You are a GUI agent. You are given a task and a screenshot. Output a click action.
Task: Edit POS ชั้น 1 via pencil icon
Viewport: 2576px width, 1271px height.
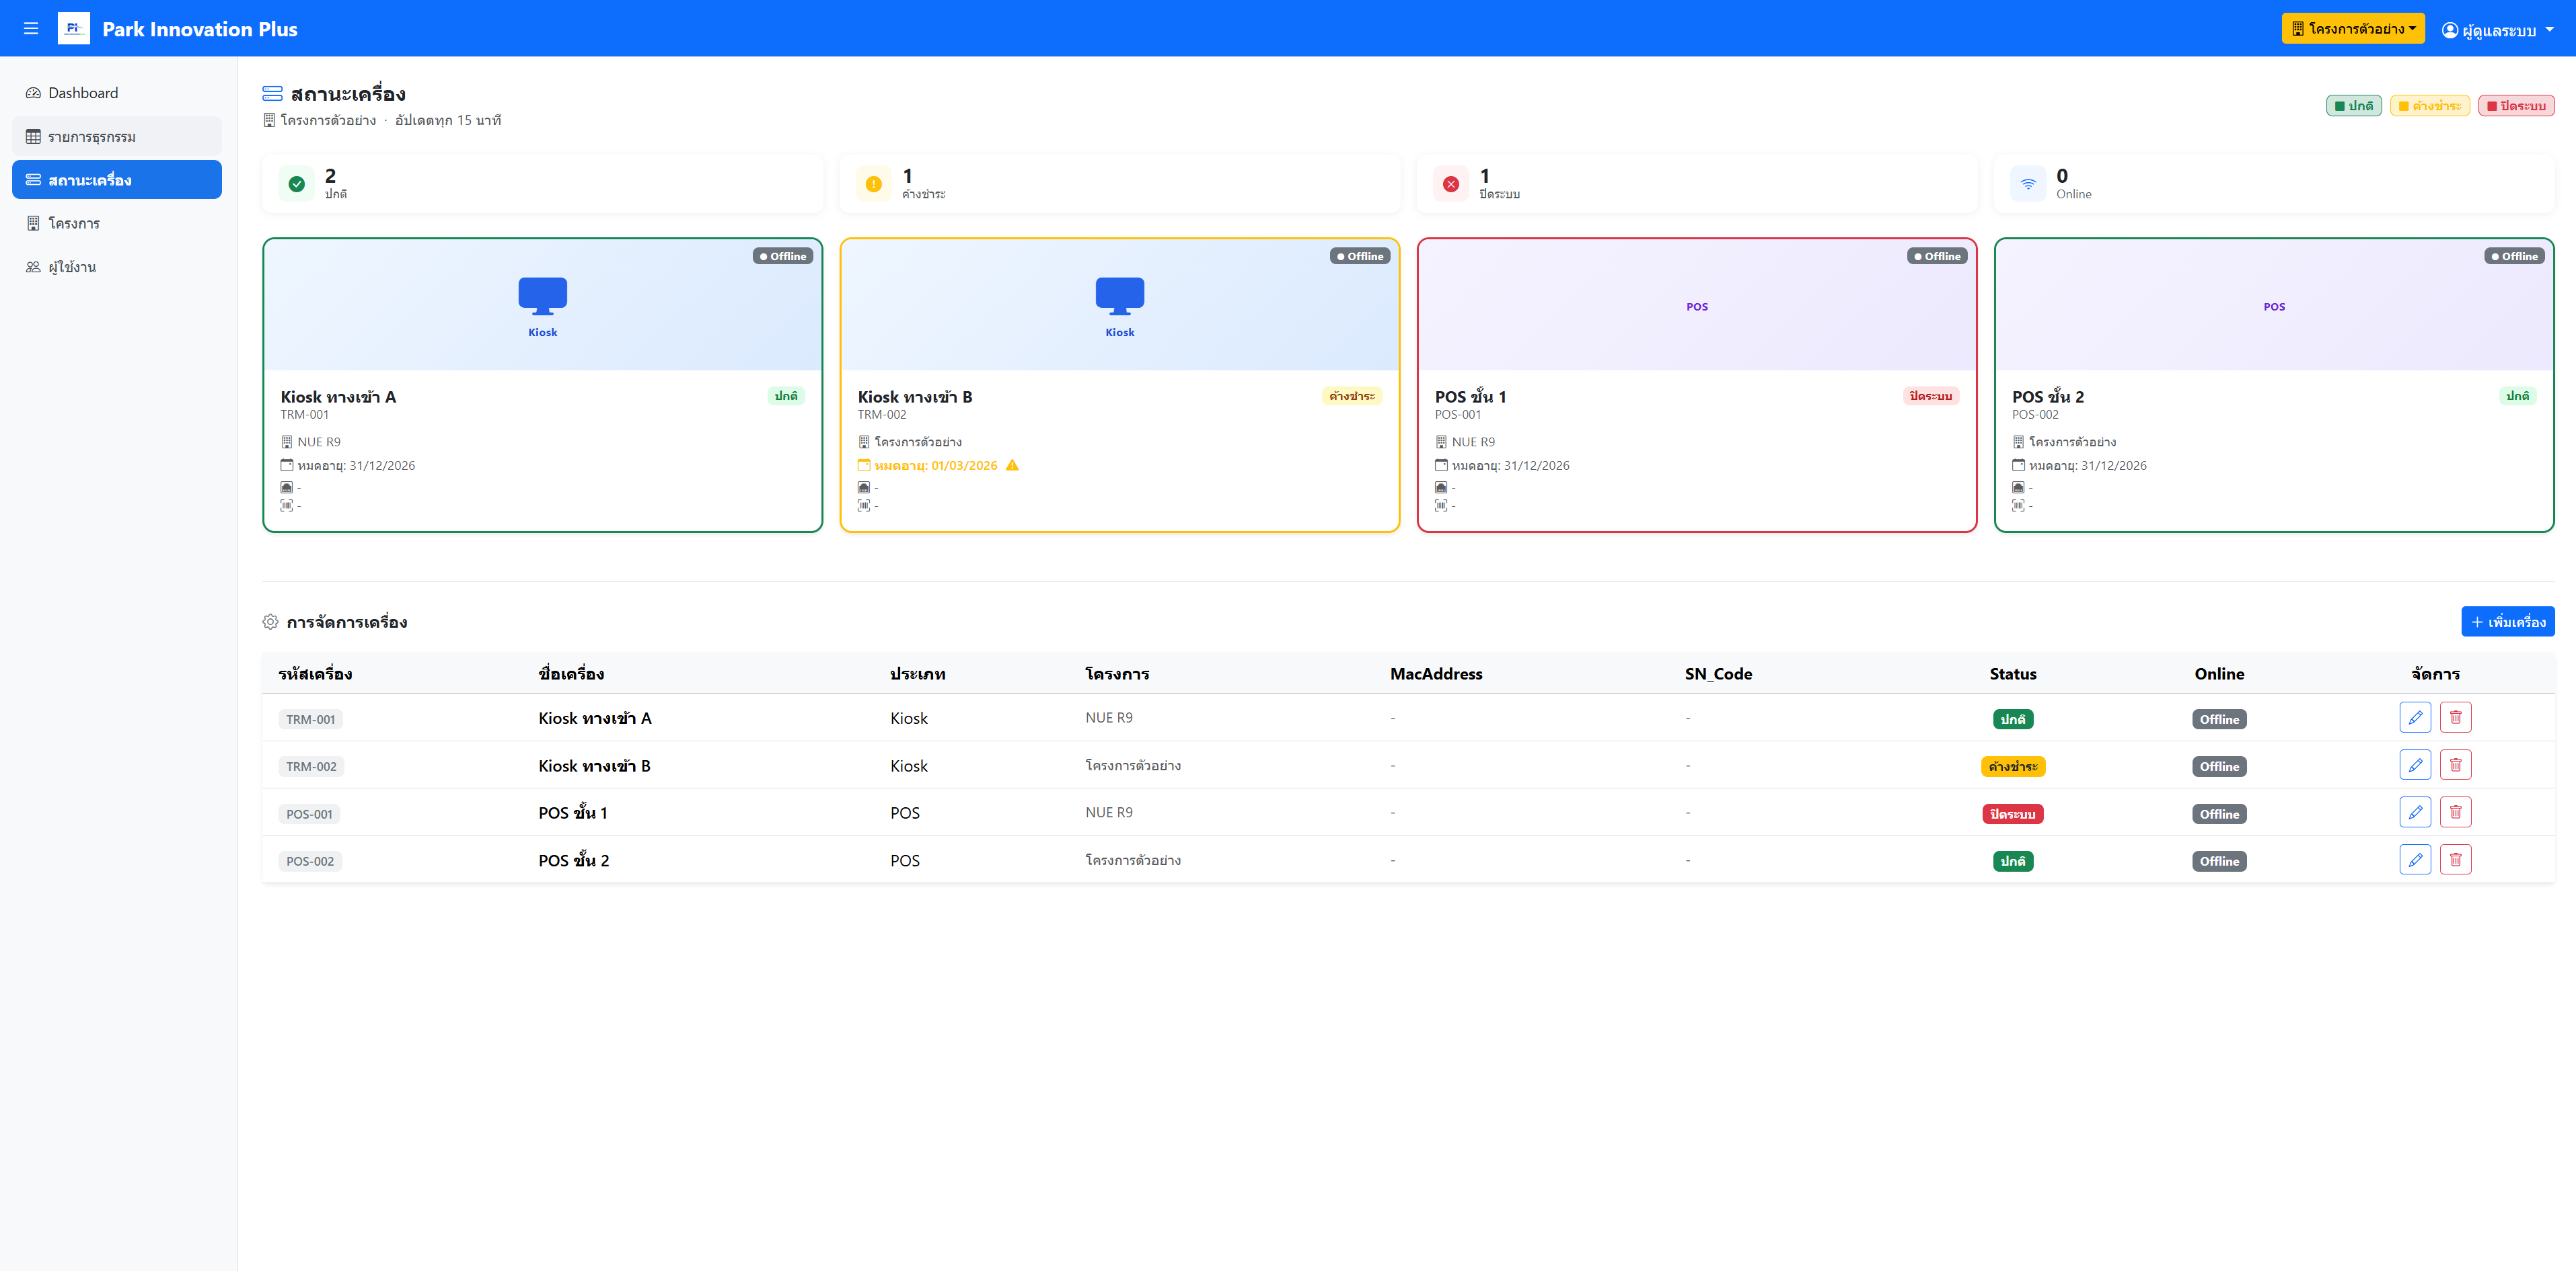2415,813
